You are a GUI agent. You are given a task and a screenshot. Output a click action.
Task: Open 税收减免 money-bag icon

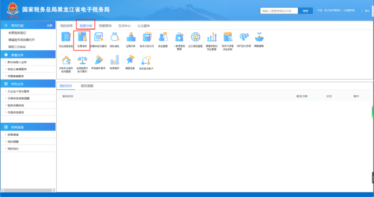115,37
